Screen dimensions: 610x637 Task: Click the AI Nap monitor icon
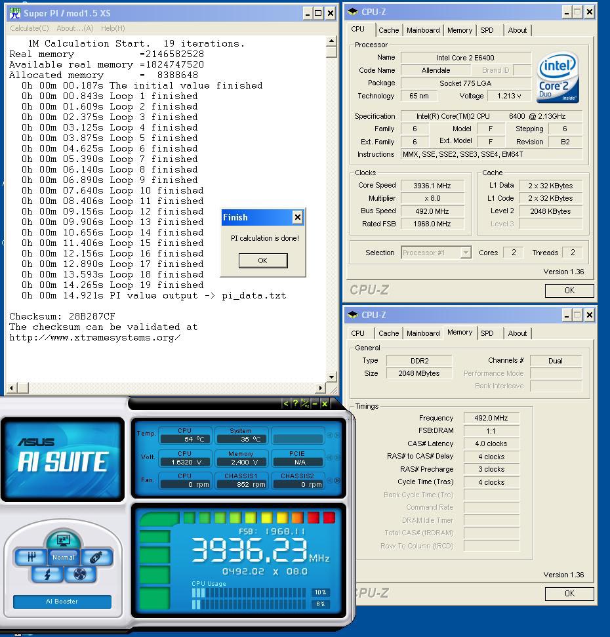64,540
